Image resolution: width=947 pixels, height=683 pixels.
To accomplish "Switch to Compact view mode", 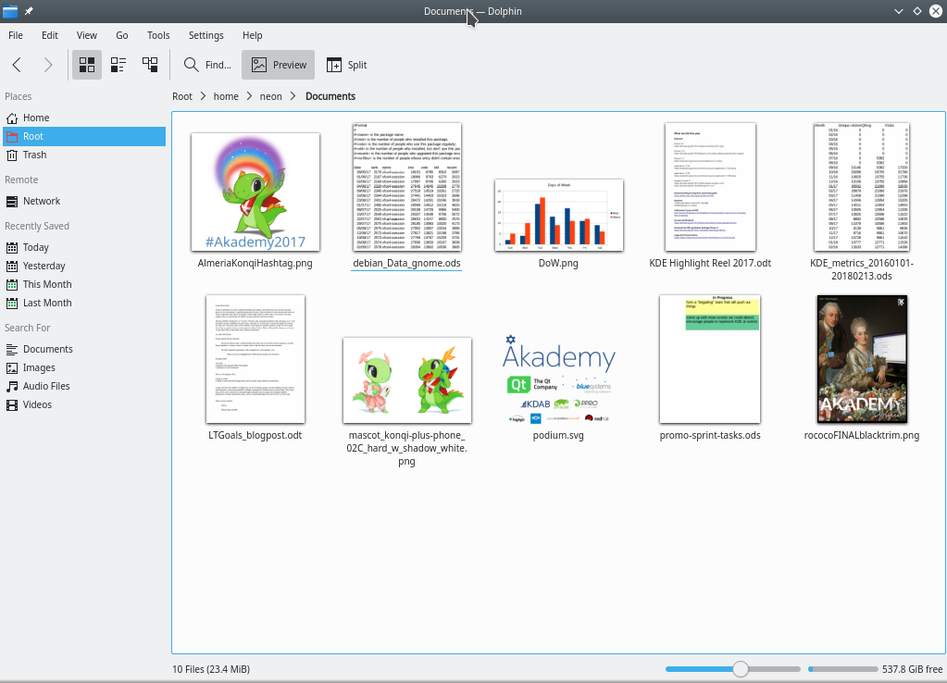I will click(x=118, y=65).
